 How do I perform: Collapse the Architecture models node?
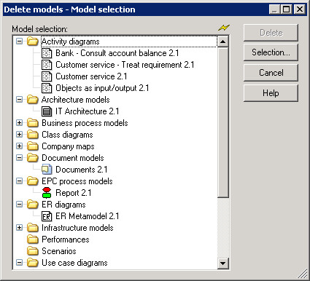coord(19,99)
